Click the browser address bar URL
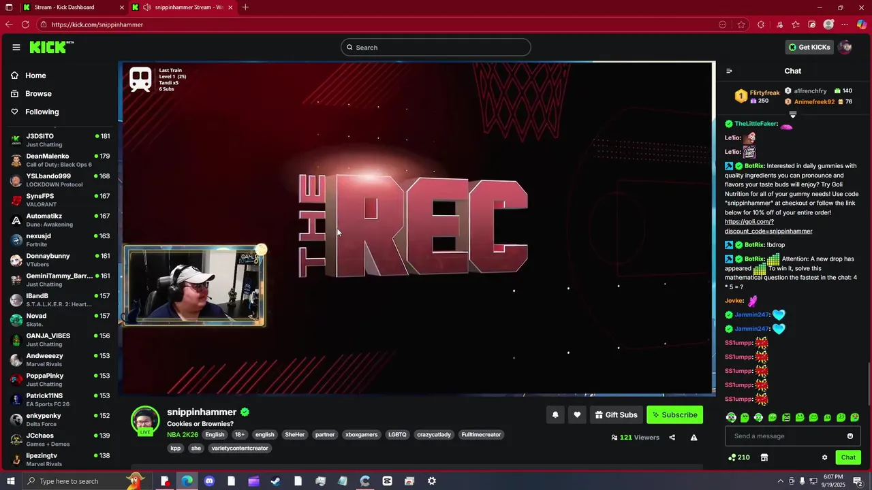This screenshot has height=490, width=872. [97, 24]
